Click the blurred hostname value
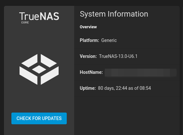 [141, 73]
